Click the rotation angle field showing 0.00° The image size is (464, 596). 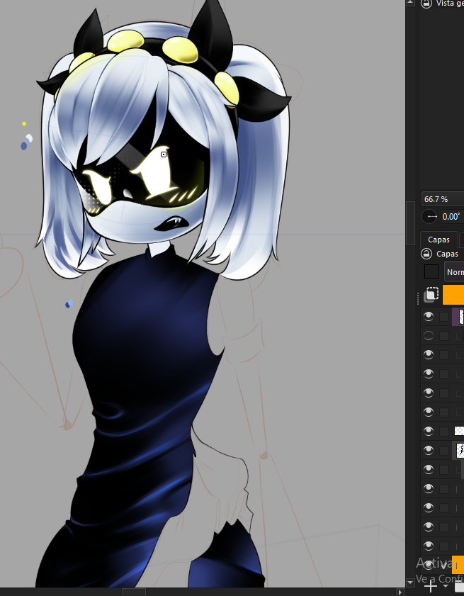(x=452, y=217)
